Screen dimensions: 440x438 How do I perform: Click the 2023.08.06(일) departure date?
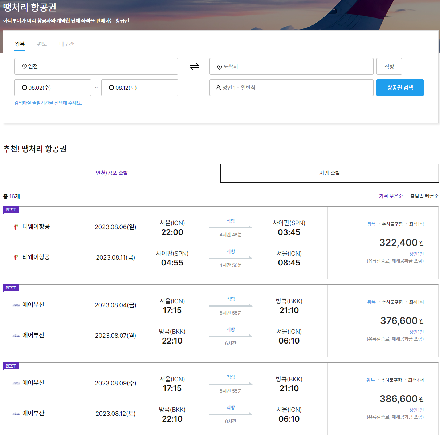(x=115, y=227)
